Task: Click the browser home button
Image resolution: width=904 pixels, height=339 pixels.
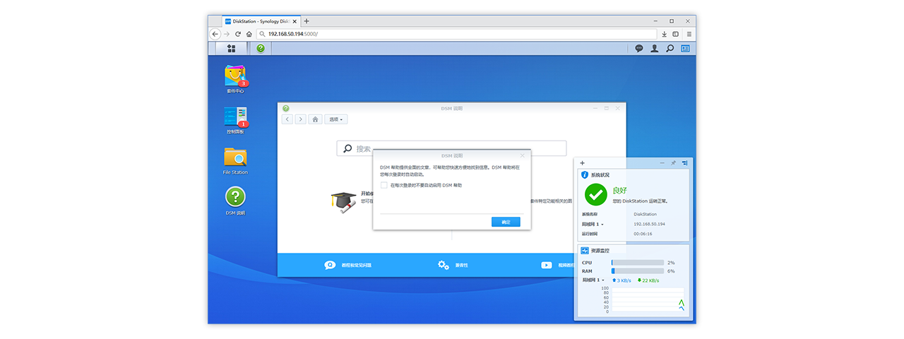Action: (x=249, y=34)
